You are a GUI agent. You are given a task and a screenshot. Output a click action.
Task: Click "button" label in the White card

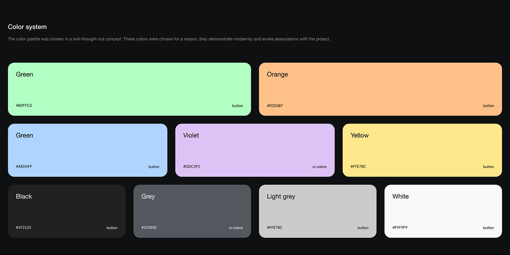[489, 228]
